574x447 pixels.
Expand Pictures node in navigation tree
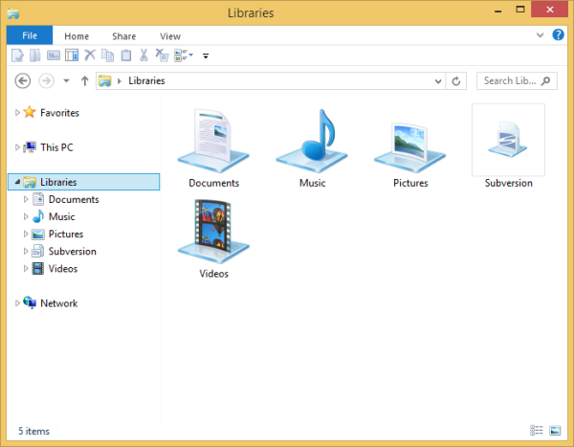pyautogui.click(x=26, y=234)
